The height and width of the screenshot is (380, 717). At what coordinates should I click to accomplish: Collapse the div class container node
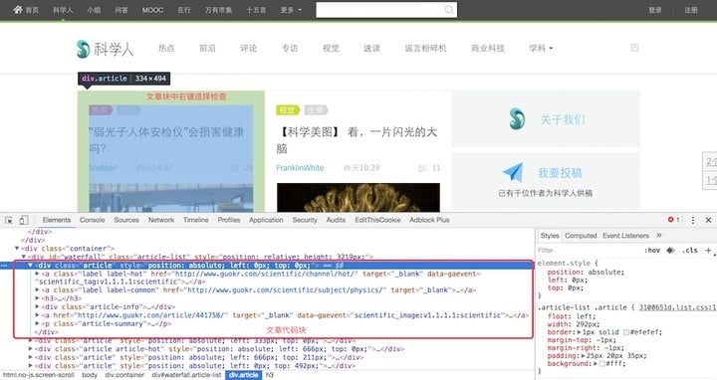[17, 249]
